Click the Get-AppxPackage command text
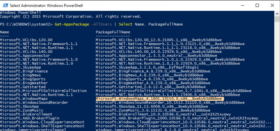Image resolution: width=280 pixels, height=131 pixels. (72, 25)
